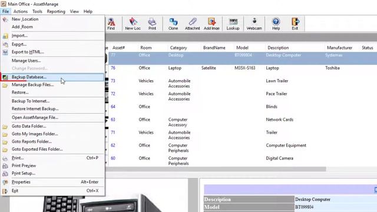This screenshot has width=377, height=212.
Task: Select Backup Database... menu entry
Action: (x=52, y=77)
